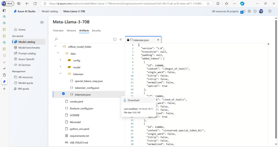This screenshot has width=278, height=147.
Task: Open the tab actions workspaces icon
Action: tap(19, 4)
